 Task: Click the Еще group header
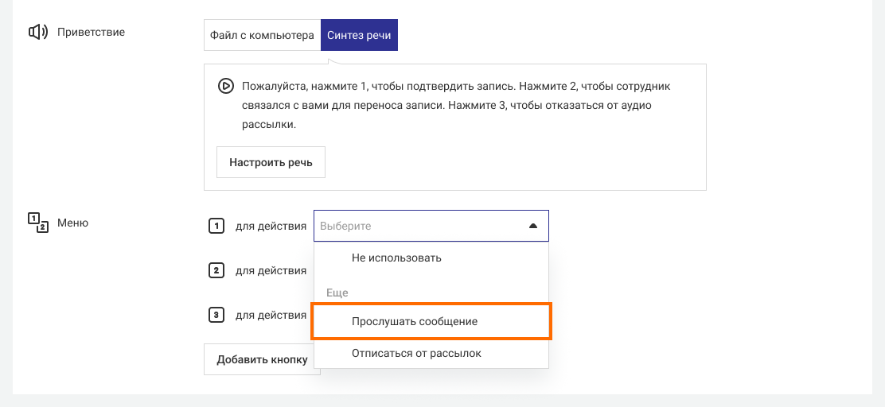(x=337, y=293)
